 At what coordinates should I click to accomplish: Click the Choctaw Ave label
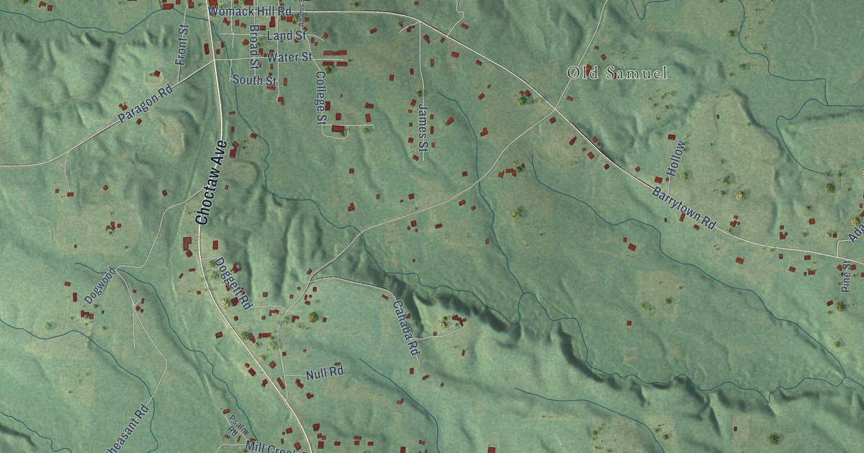click(x=211, y=183)
